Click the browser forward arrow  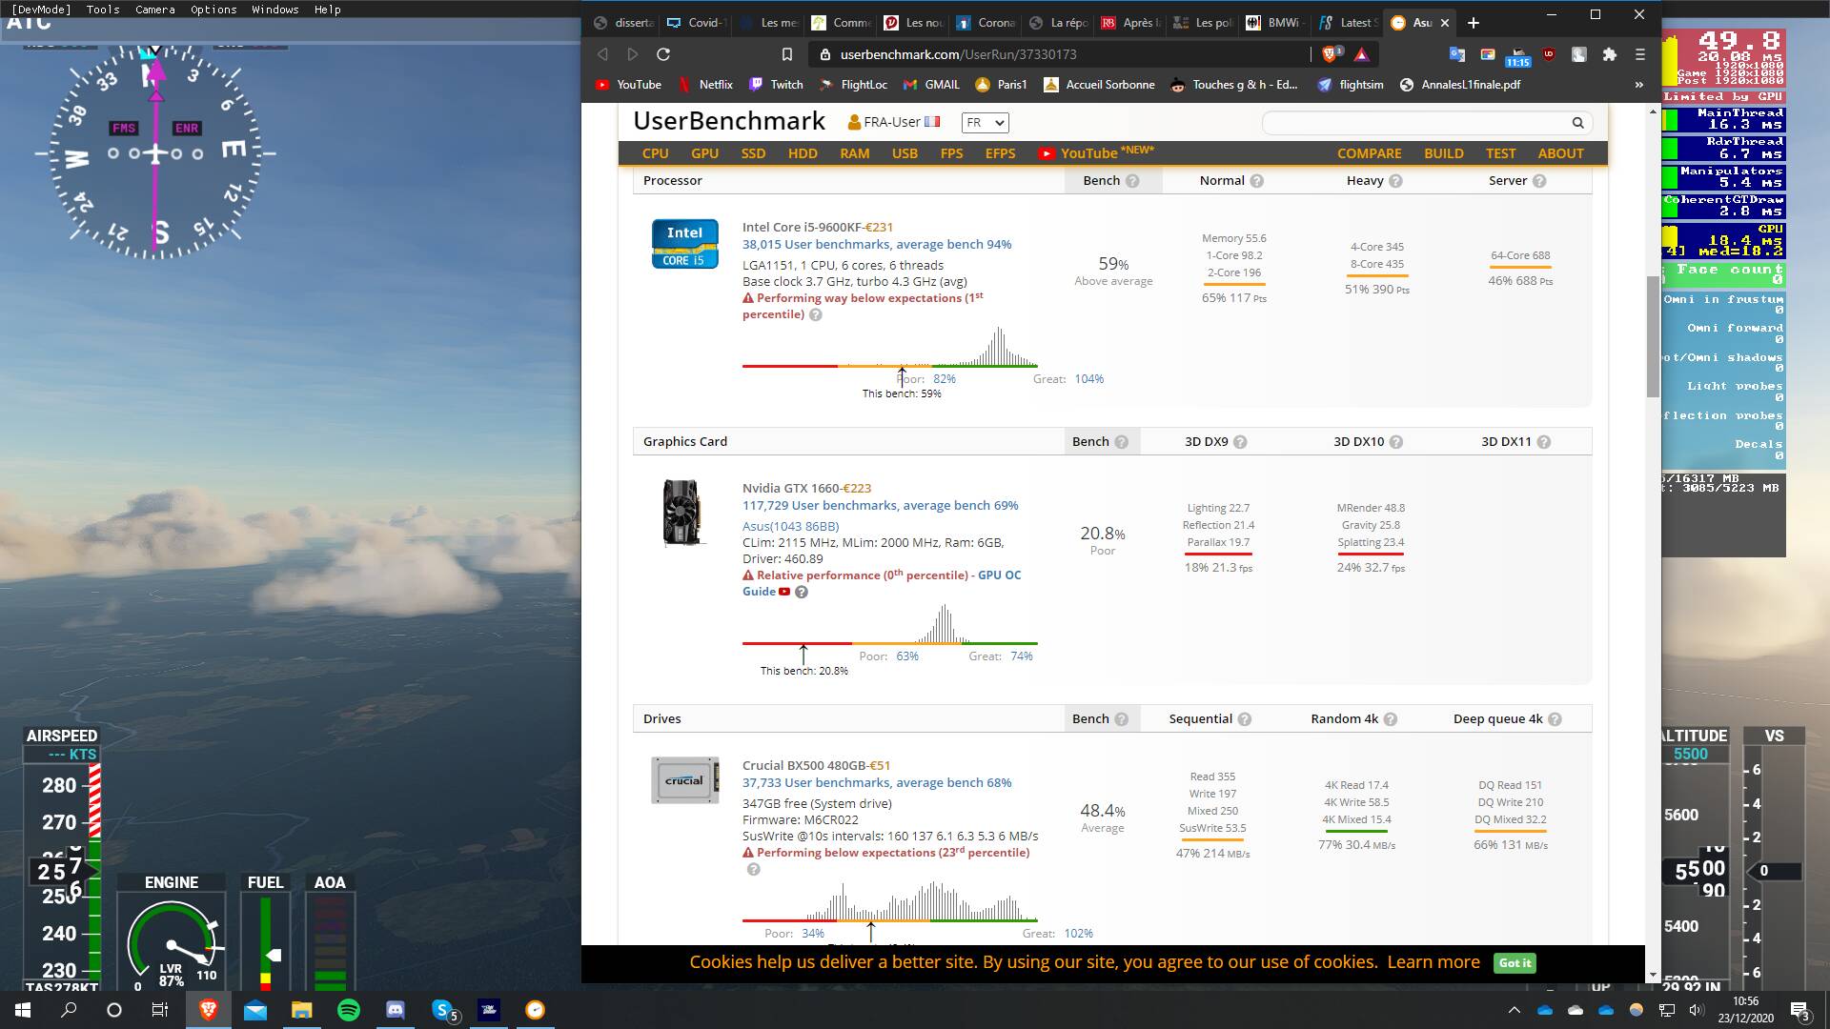pos(633,54)
